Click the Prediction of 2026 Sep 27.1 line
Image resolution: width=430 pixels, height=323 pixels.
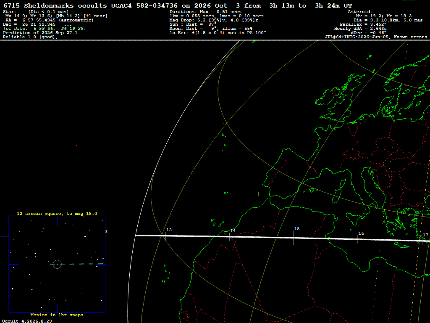point(40,33)
